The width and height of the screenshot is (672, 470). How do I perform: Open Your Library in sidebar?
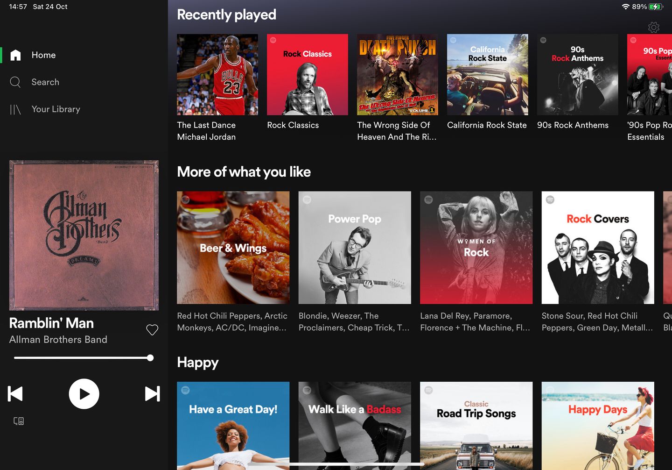[x=56, y=109]
